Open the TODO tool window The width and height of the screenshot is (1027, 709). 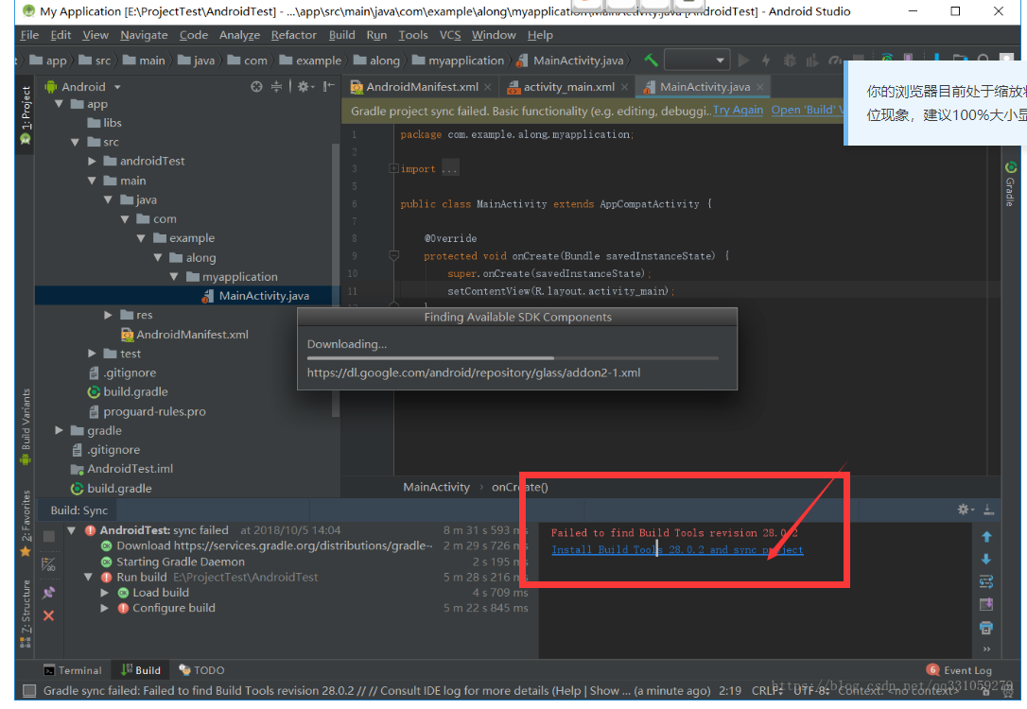coord(202,670)
